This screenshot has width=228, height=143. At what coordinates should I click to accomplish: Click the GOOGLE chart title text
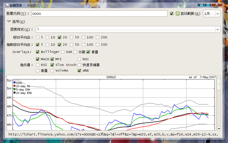111,77
